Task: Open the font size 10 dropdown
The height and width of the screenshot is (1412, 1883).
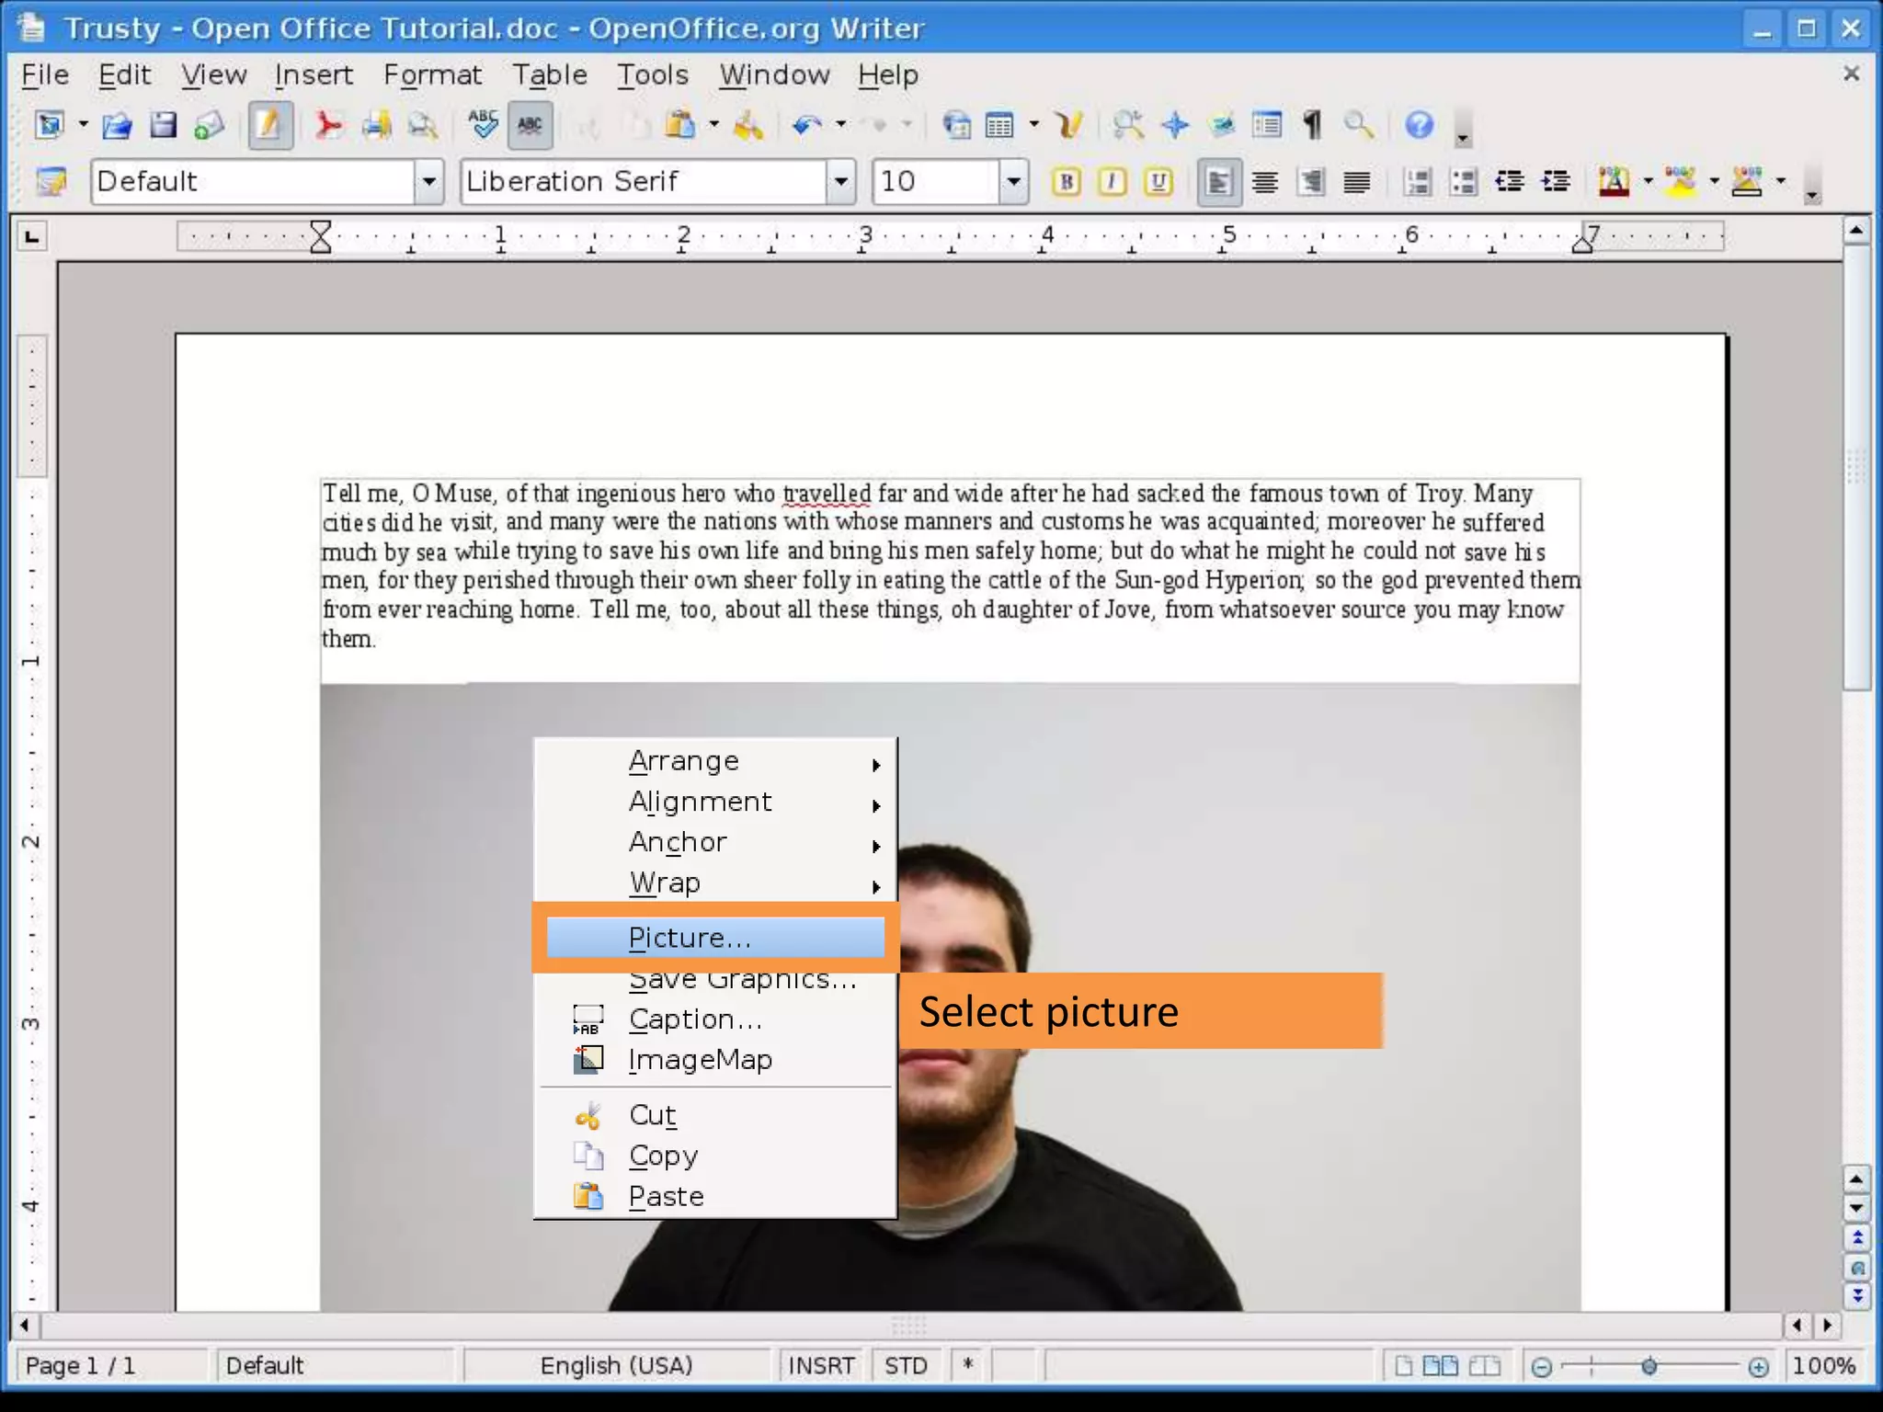Action: tap(1013, 182)
